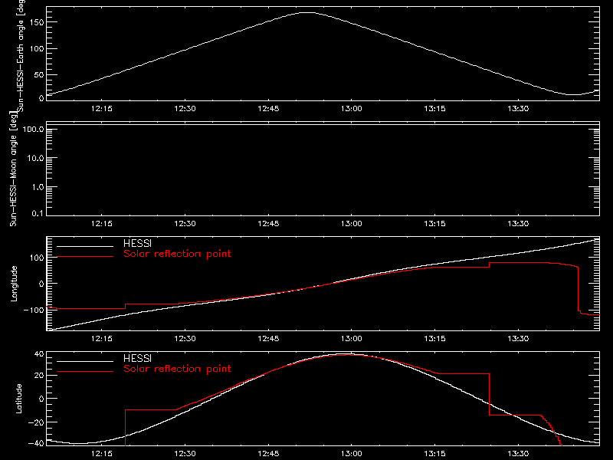The height and width of the screenshot is (460, 613).
Task: Click white HESSI legend line in Latitude plot
Action: pos(85,361)
